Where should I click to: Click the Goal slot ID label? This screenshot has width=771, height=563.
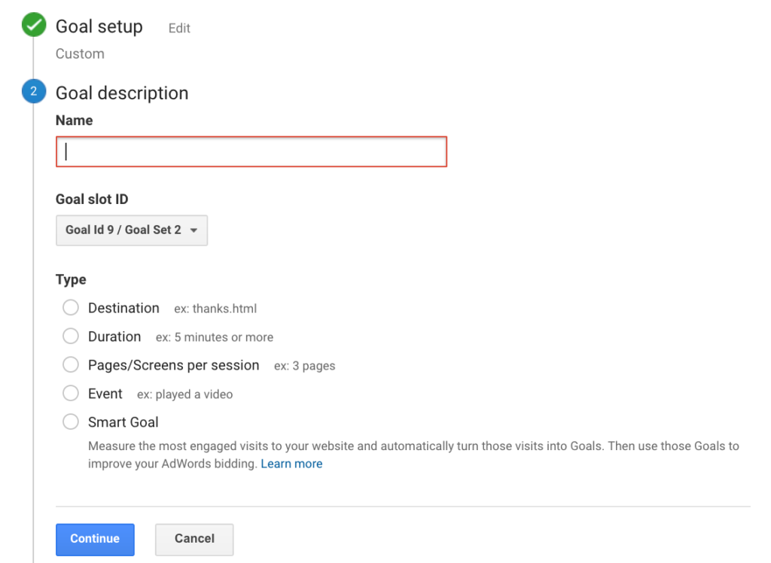pos(92,199)
